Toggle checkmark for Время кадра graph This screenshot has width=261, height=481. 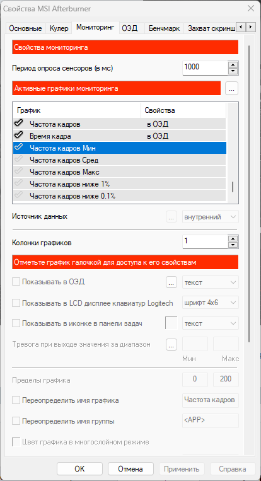(19, 136)
